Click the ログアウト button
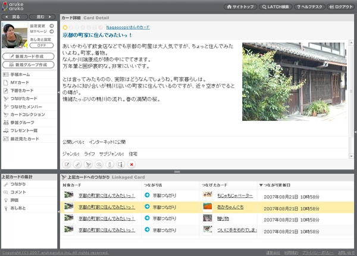Screen dimensions: 357x256 (341, 7)
